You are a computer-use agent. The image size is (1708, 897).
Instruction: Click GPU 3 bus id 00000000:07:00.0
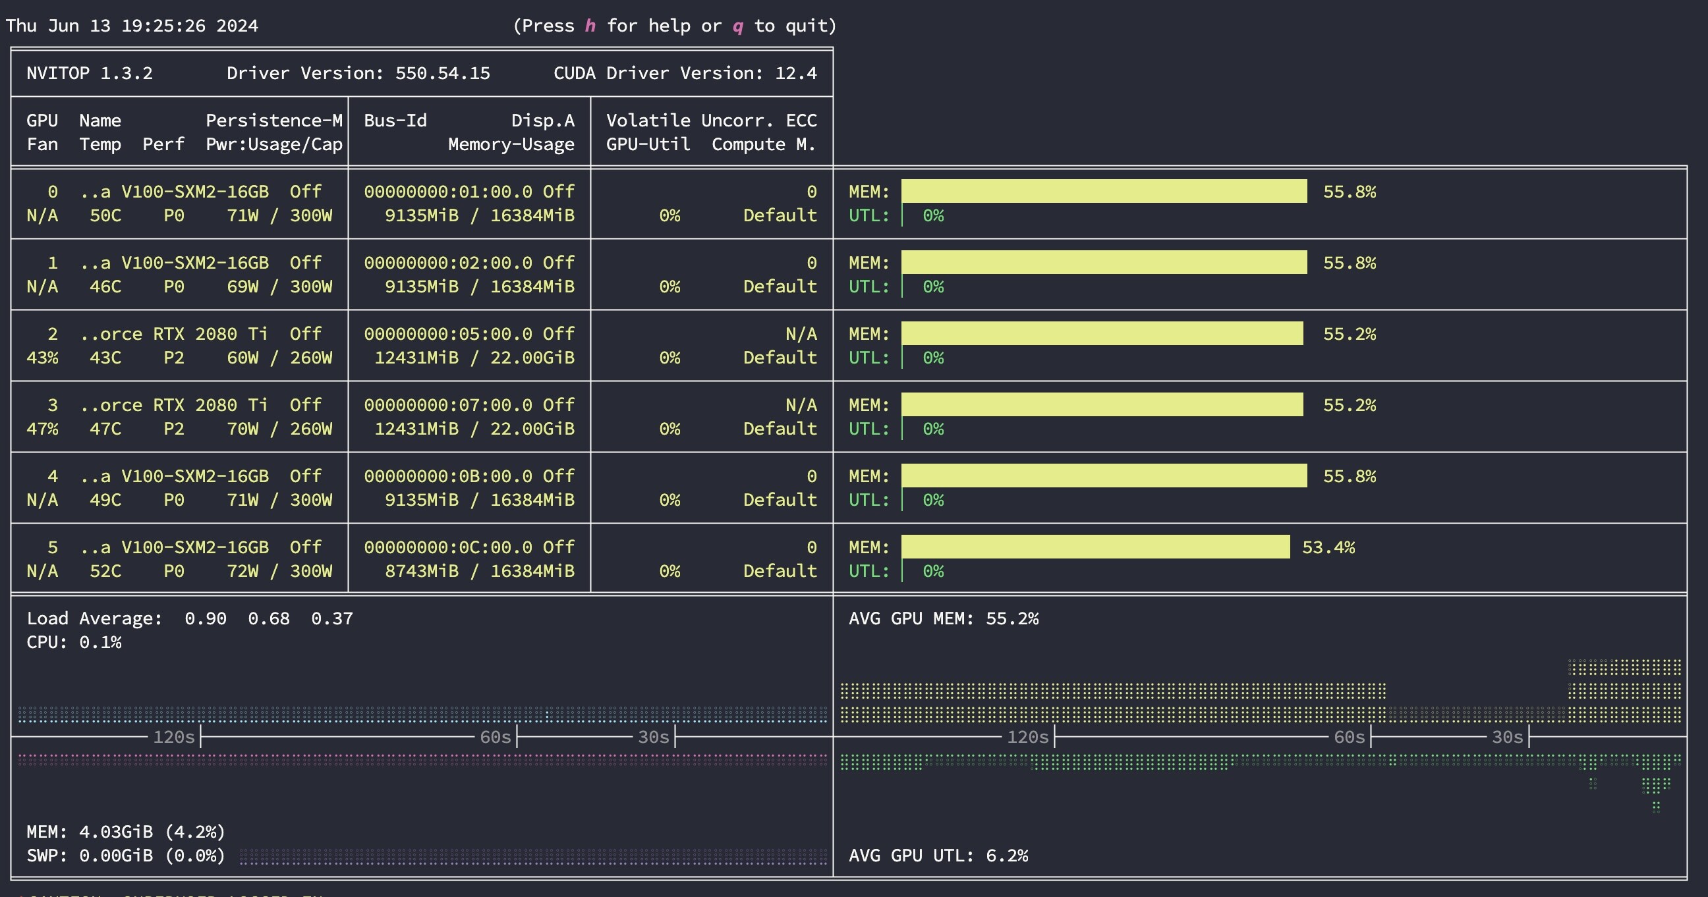tap(448, 405)
